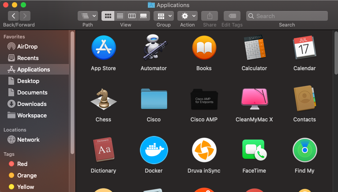Click the "Books" label
This screenshot has width=338, height=192.
(x=204, y=68)
